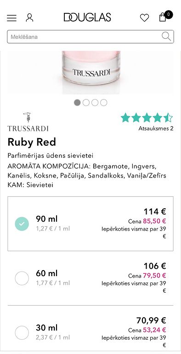Show the second product image dot
The height and width of the screenshot is (354, 181).
pyautogui.click(x=86, y=103)
